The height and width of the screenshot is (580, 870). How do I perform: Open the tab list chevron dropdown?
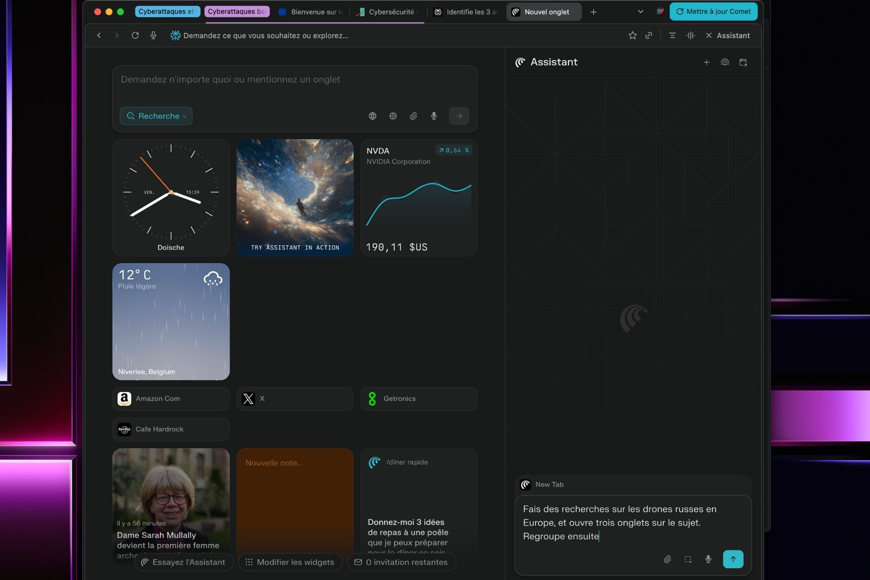(x=640, y=12)
